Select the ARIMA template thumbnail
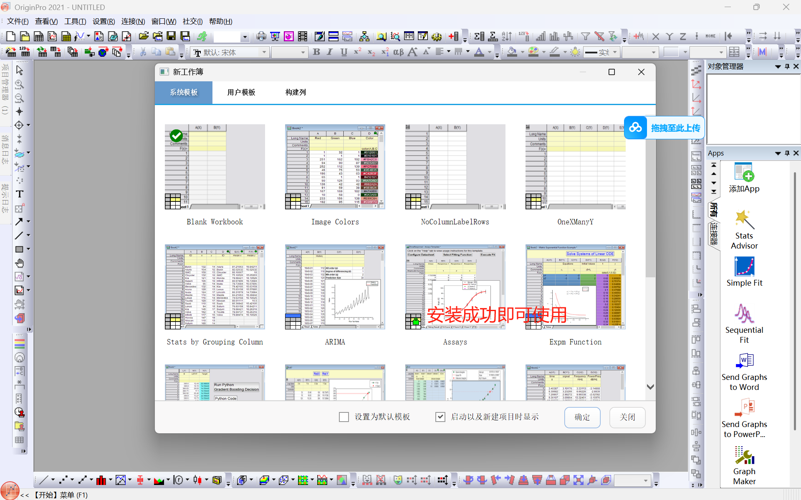Screen dimensions: 801x500 (335, 287)
